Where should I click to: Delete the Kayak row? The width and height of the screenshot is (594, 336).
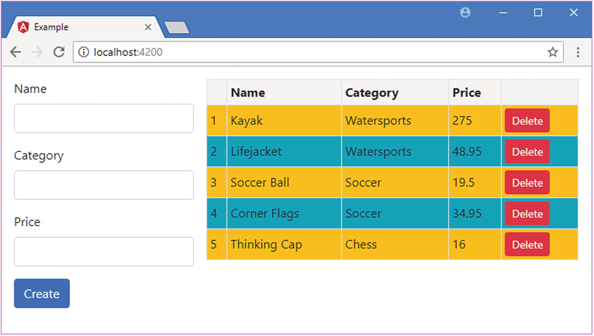527,121
